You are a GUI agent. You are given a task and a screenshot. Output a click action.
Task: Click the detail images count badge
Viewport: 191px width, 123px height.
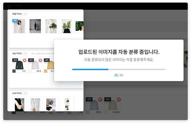[25, 93]
